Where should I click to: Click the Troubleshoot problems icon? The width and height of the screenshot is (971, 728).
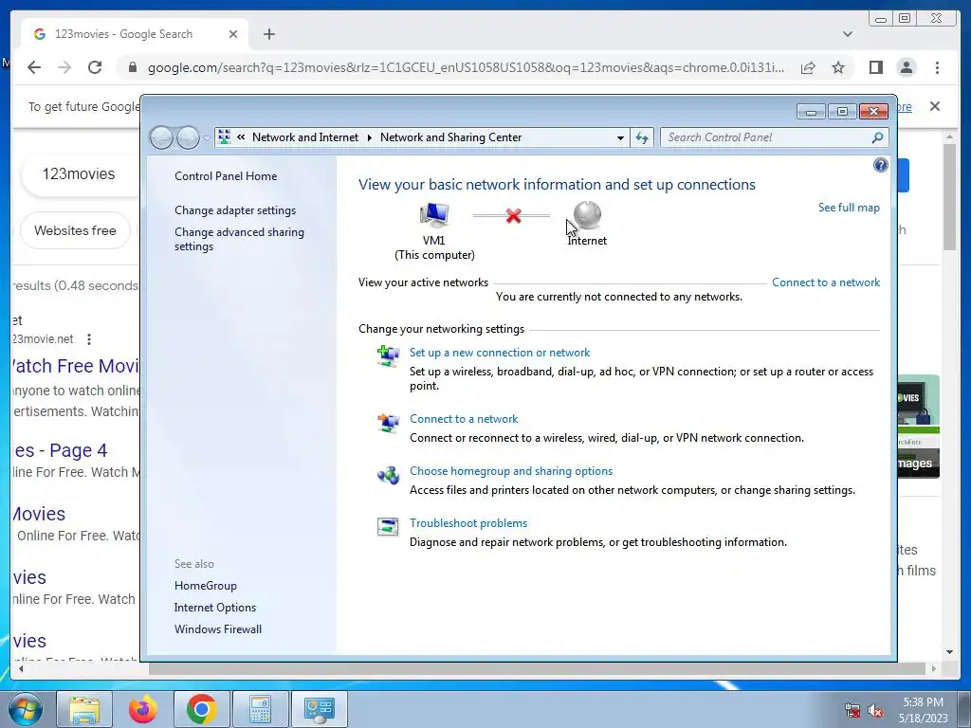click(388, 527)
